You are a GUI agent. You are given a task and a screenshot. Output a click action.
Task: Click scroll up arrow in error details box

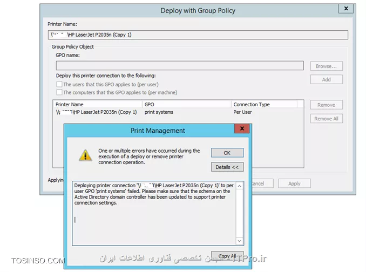(240, 186)
